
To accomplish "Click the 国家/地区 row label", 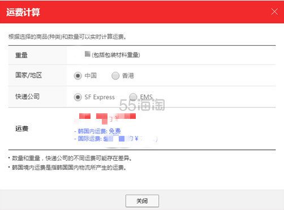I will pos(28,75).
